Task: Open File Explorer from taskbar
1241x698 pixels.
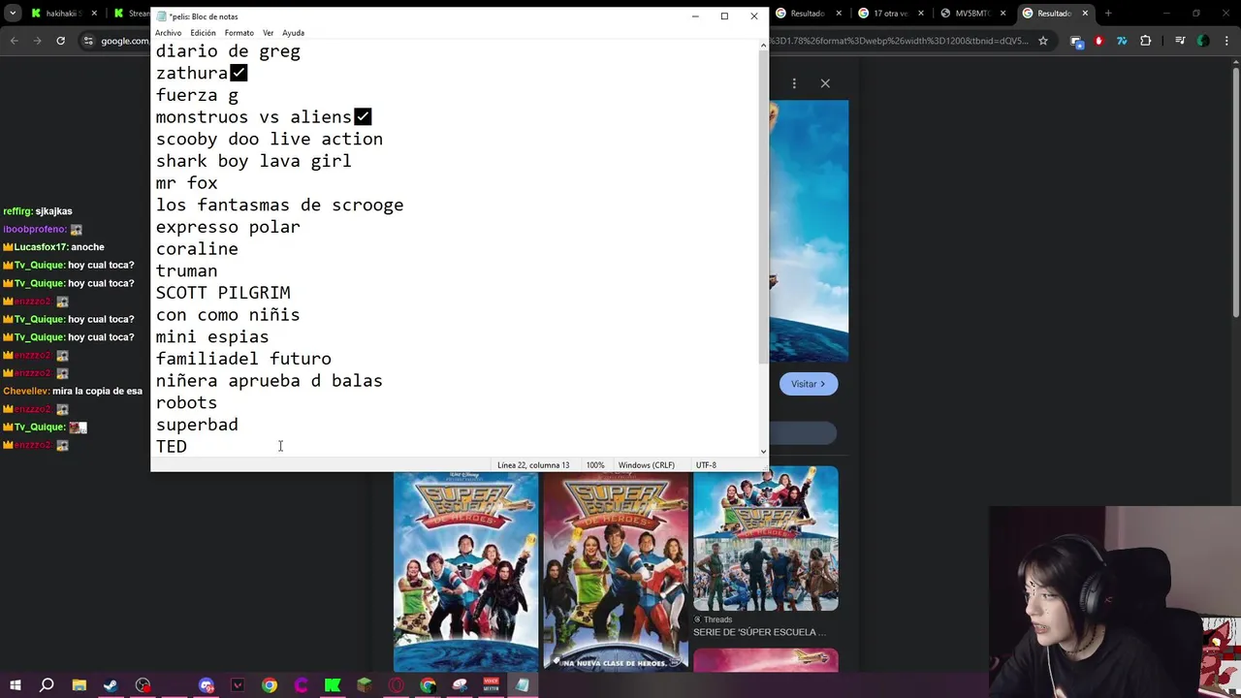Action: [x=80, y=685]
